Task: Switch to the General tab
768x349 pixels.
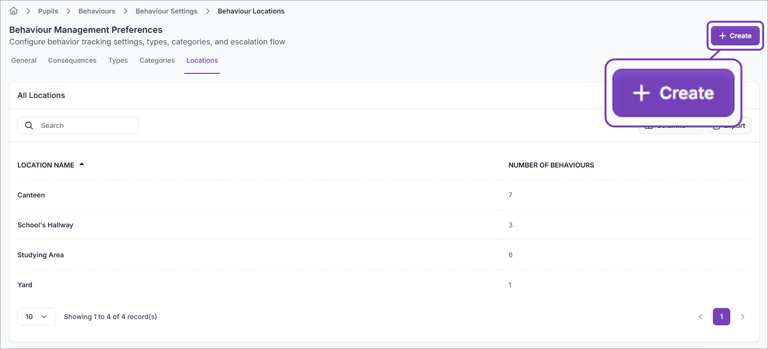Action: coord(24,60)
